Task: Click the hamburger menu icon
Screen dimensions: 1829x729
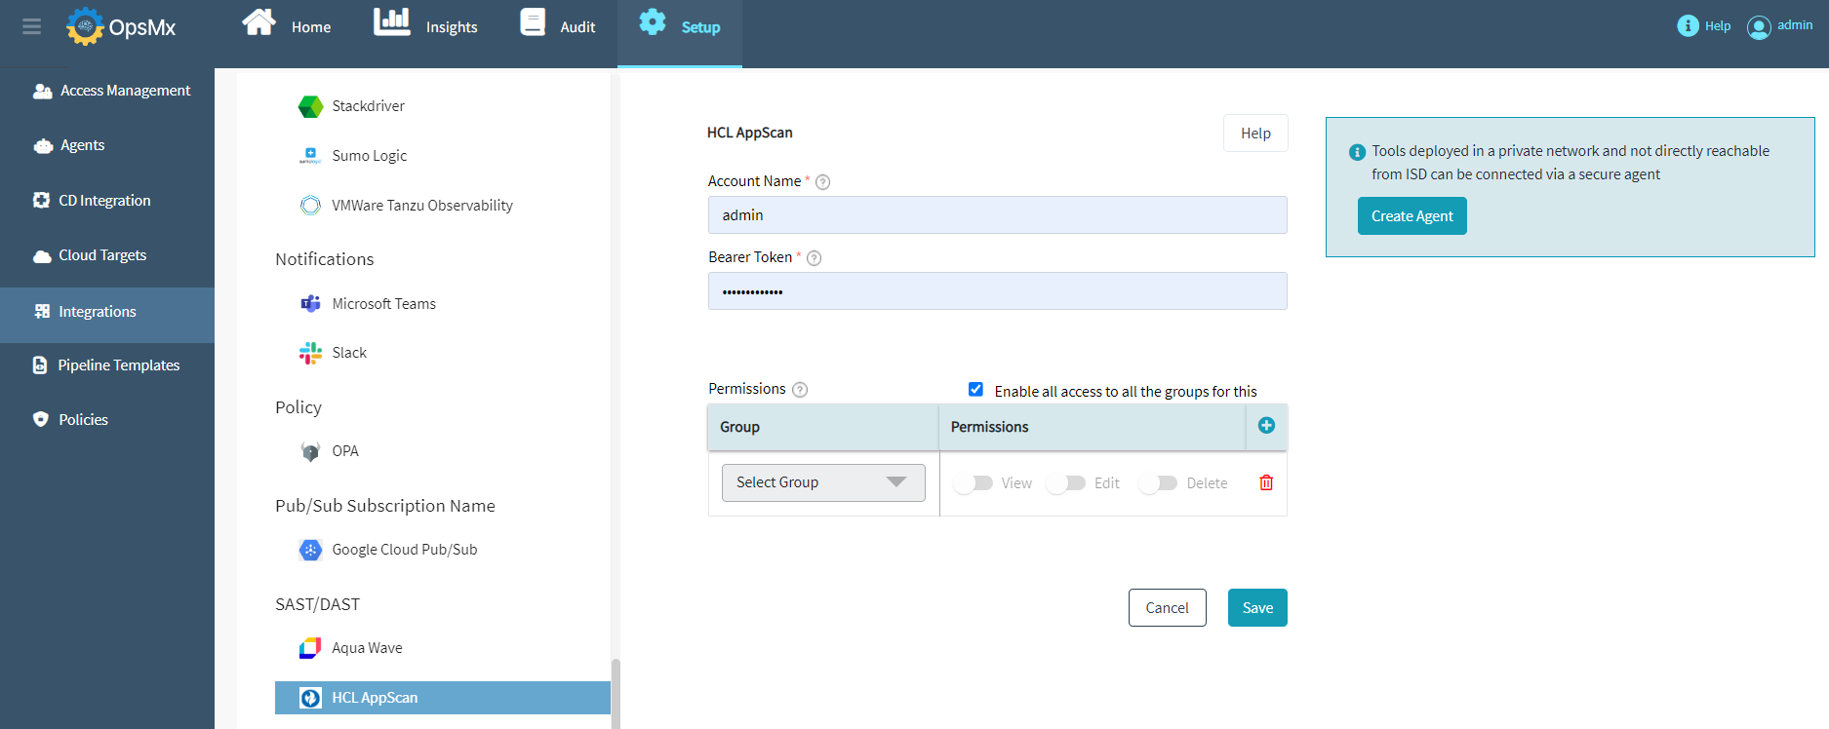Action: coord(31,26)
